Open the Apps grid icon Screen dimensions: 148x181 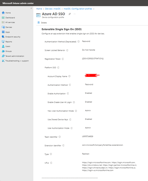pos(3,32)
